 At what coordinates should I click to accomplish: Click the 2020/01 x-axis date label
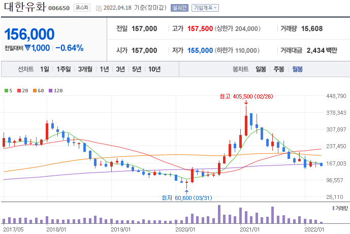(x=185, y=229)
